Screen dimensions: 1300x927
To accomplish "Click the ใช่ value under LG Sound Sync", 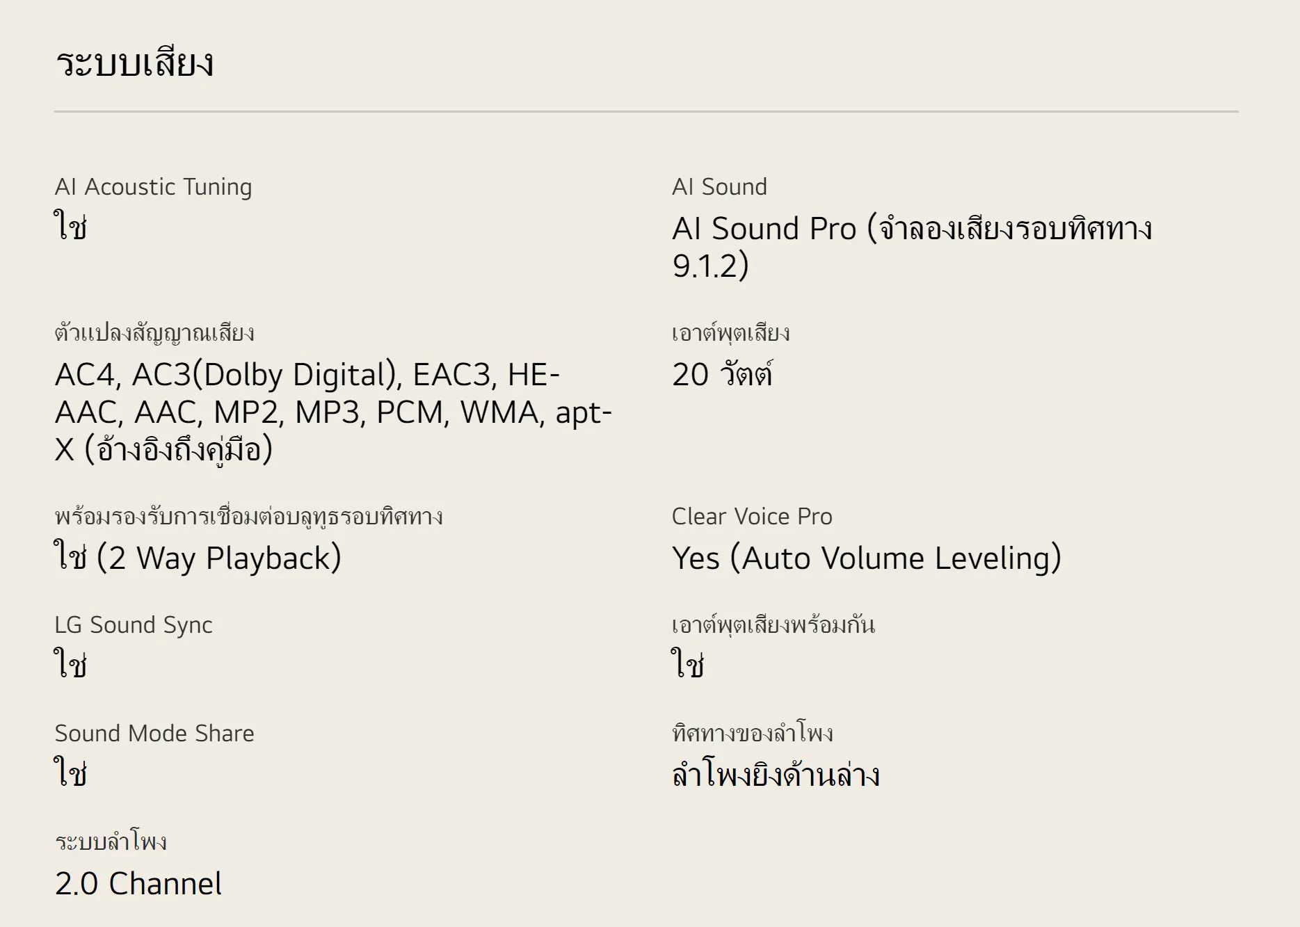I will pos(70,664).
